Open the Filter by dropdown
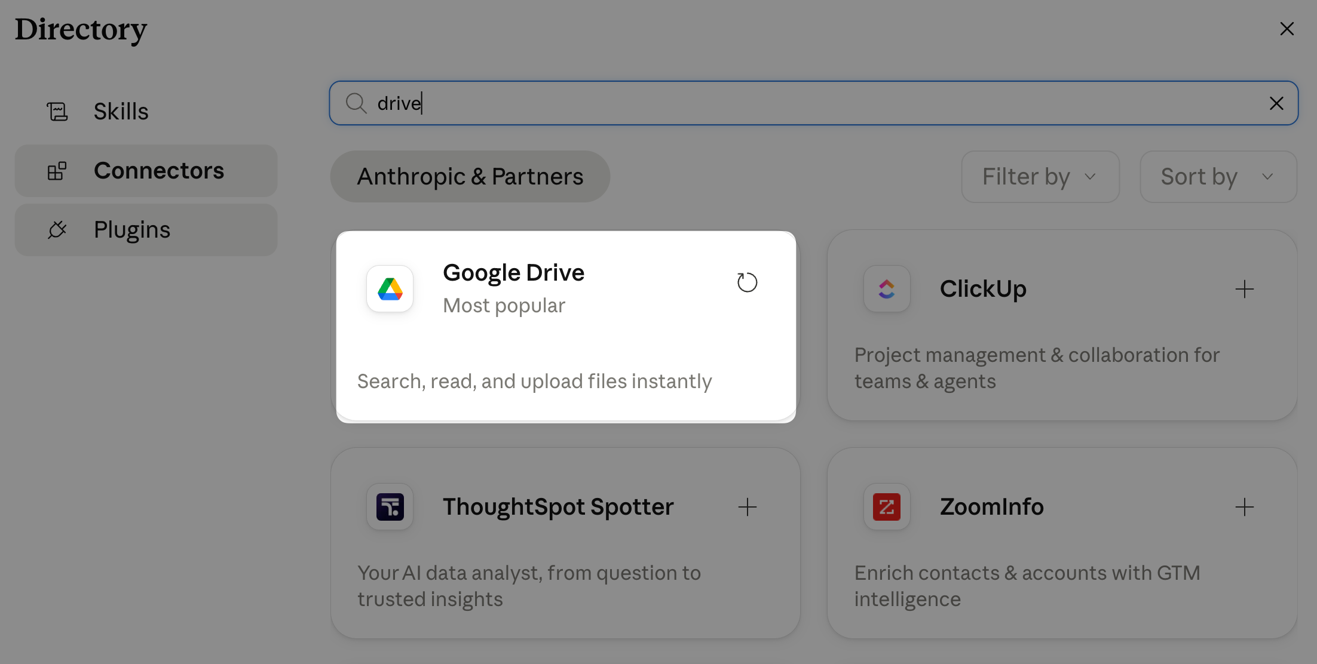Screen dimensions: 1317x664 point(1040,177)
